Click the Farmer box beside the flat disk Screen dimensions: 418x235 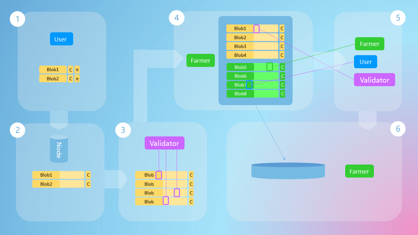[x=360, y=171]
